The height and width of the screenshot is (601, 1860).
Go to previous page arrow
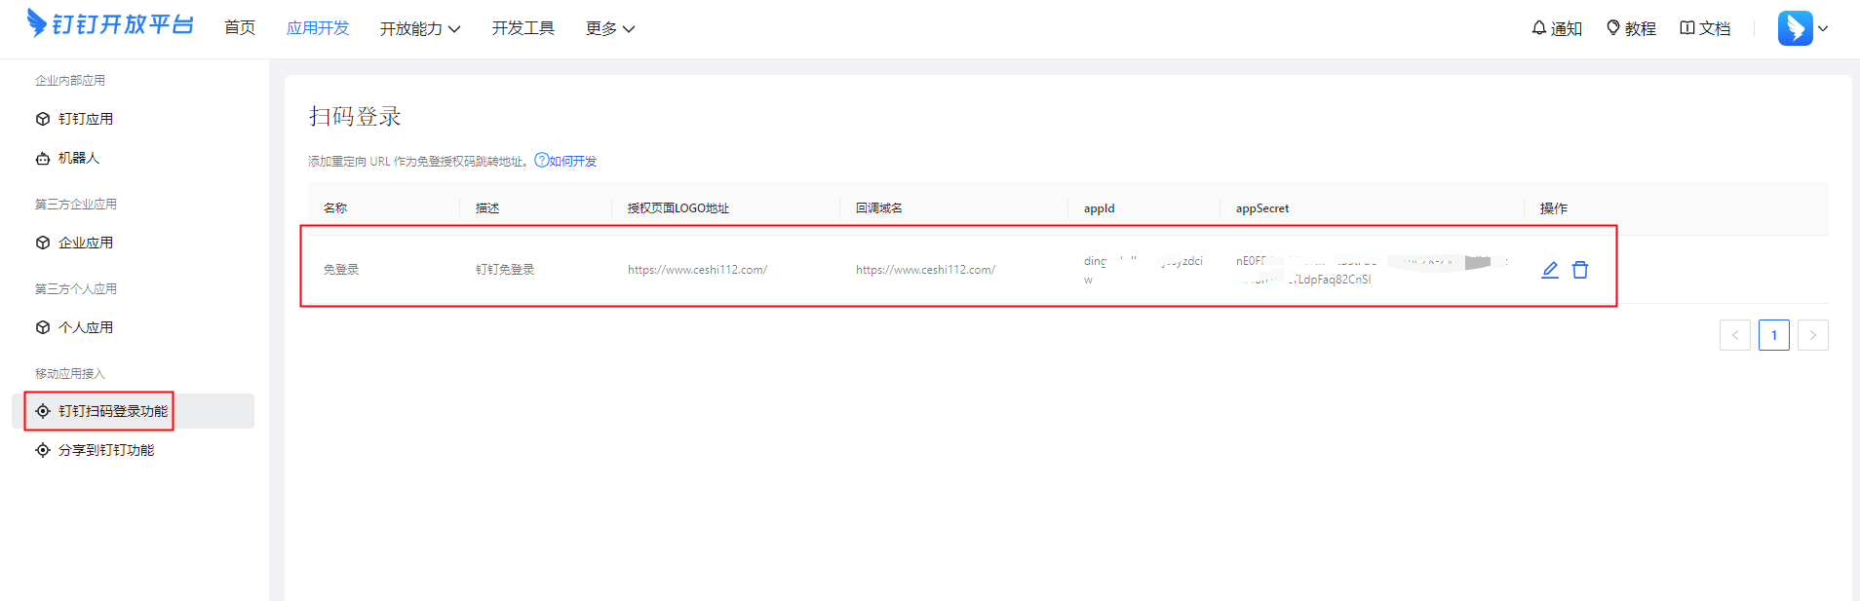[x=1735, y=335]
